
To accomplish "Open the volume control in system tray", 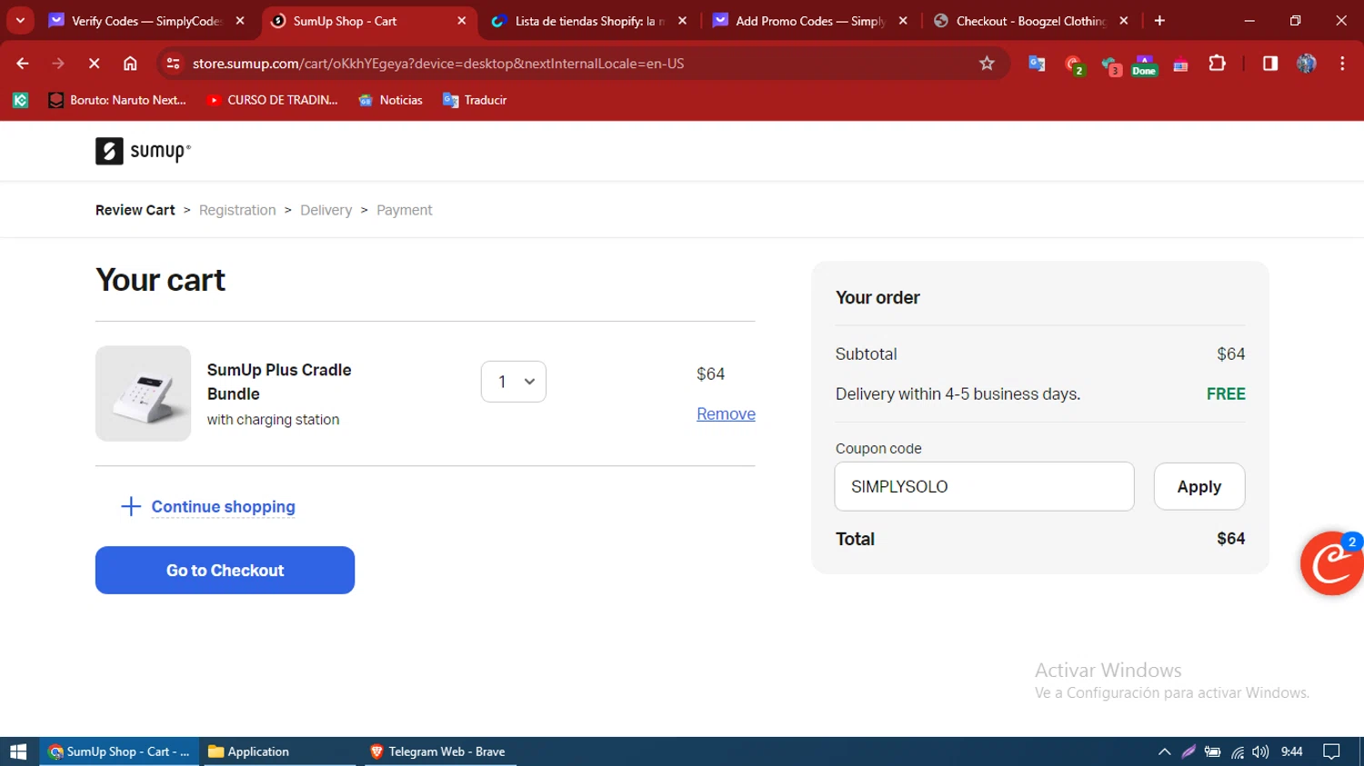I will [x=1260, y=751].
